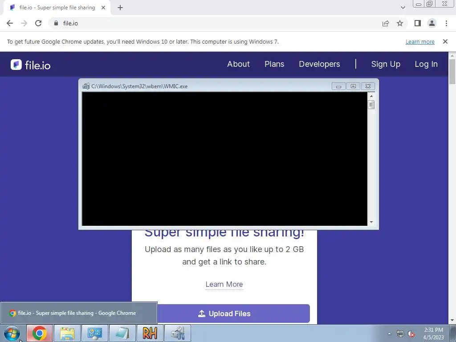Show hidden system tray icons
The width and height of the screenshot is (456, 342).
[x=389, y=334]
